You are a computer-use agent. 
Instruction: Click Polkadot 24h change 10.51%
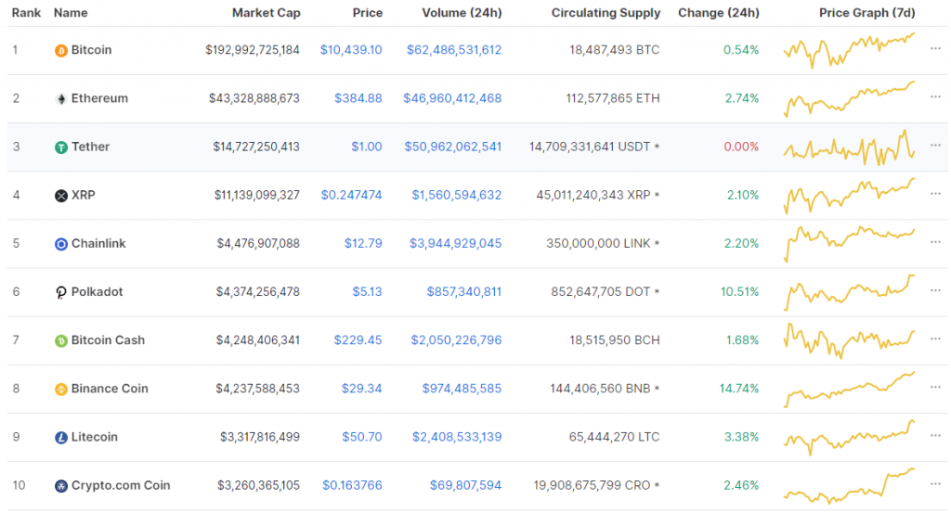(x=739, y=292)
